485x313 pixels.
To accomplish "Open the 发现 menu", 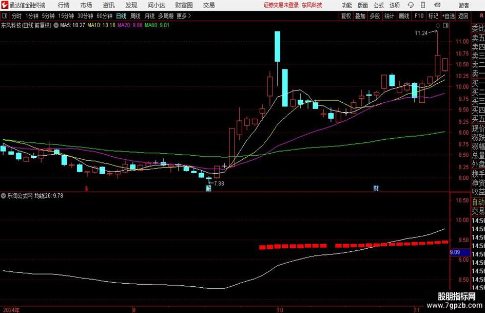I will point(131,5).
